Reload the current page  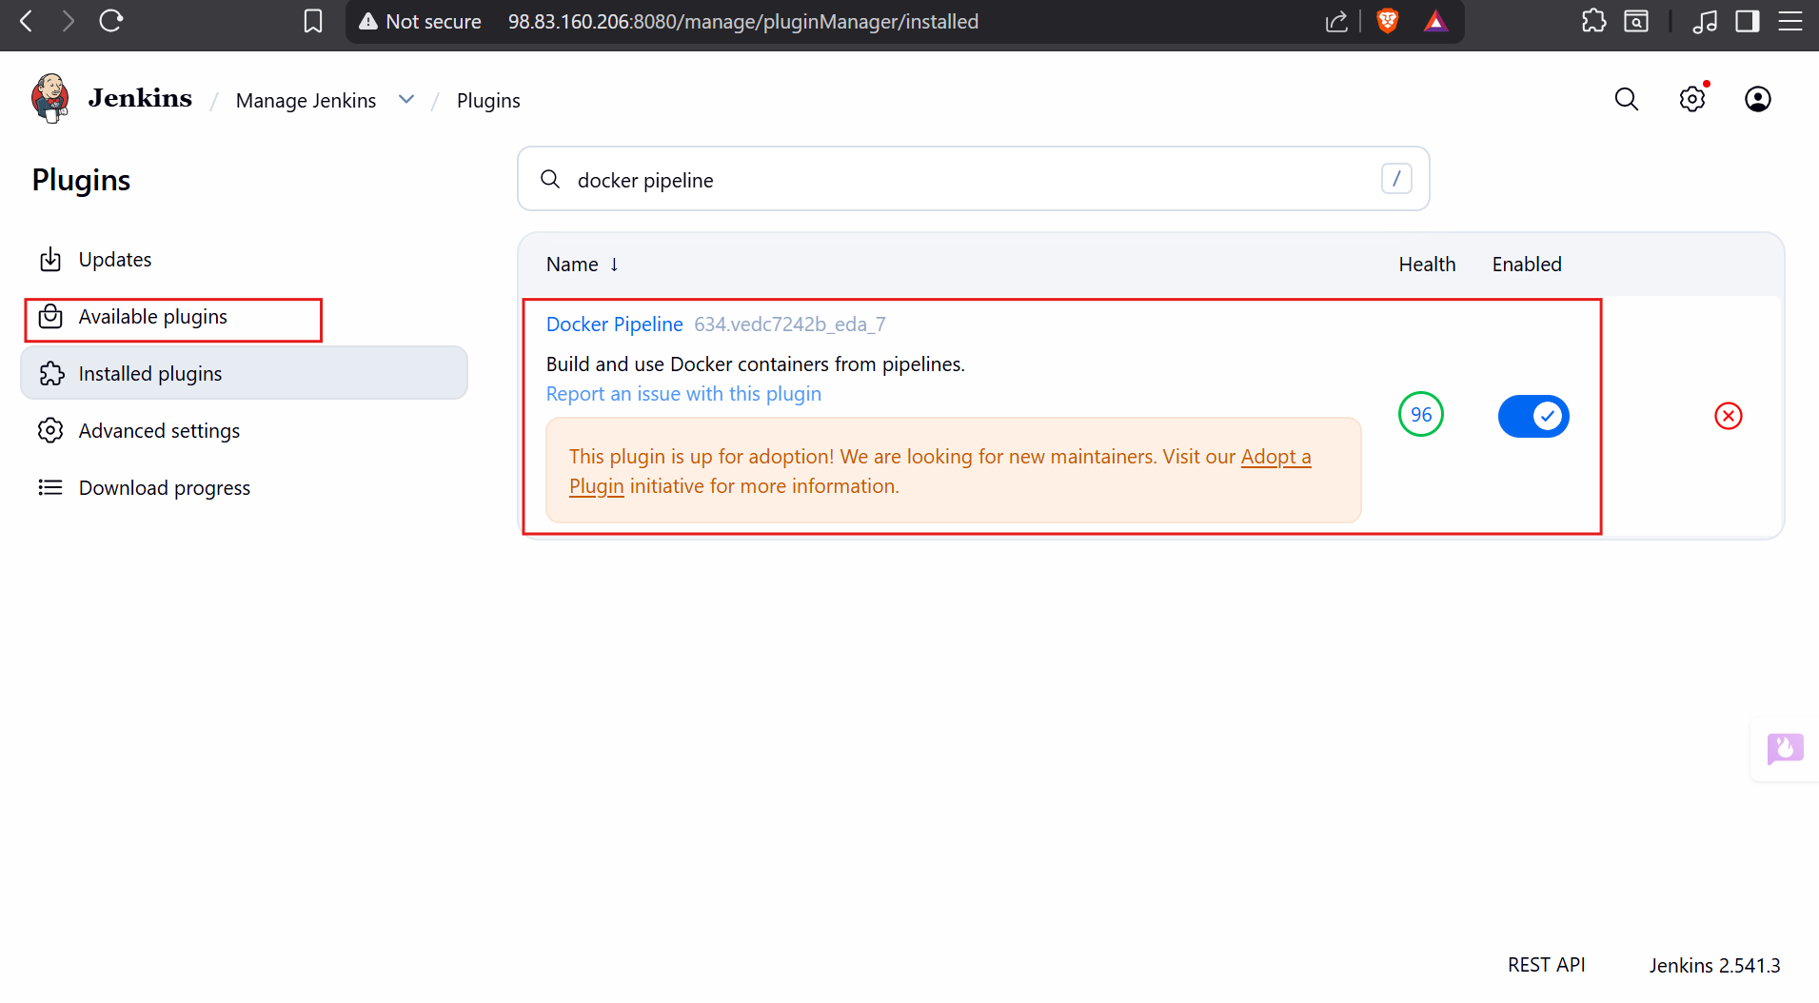point(111,21)
